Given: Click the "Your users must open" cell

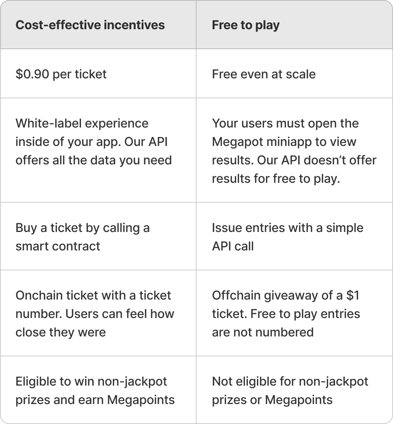Looking at the screenshot, I should click(294, 151).
